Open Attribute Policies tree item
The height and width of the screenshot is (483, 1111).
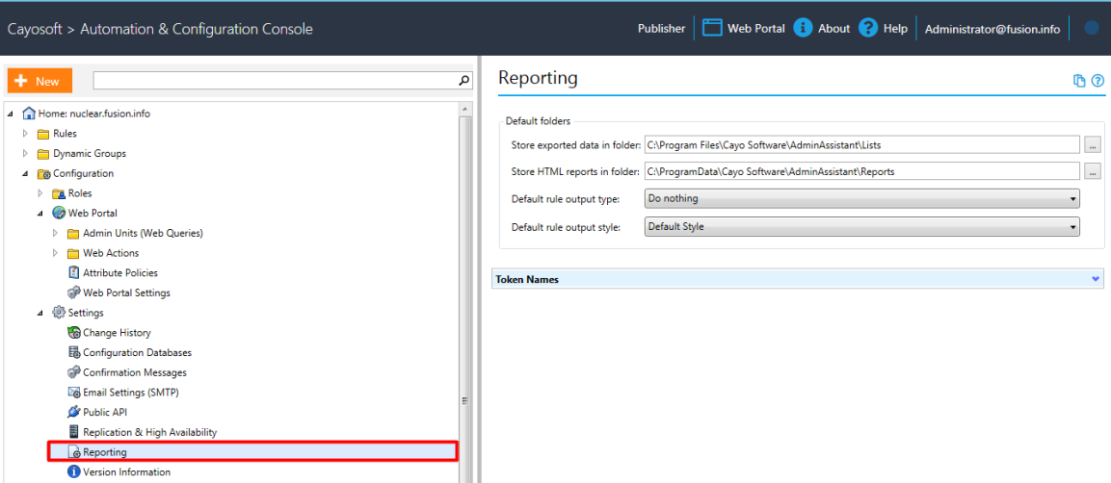pos(120,272)
